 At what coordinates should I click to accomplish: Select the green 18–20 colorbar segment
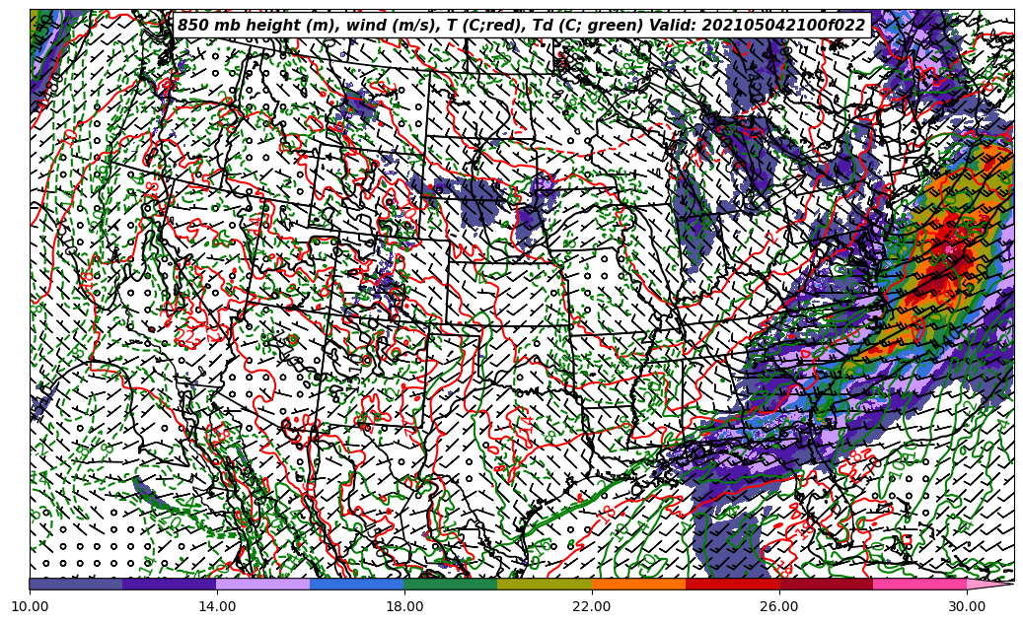click(451, 584)
